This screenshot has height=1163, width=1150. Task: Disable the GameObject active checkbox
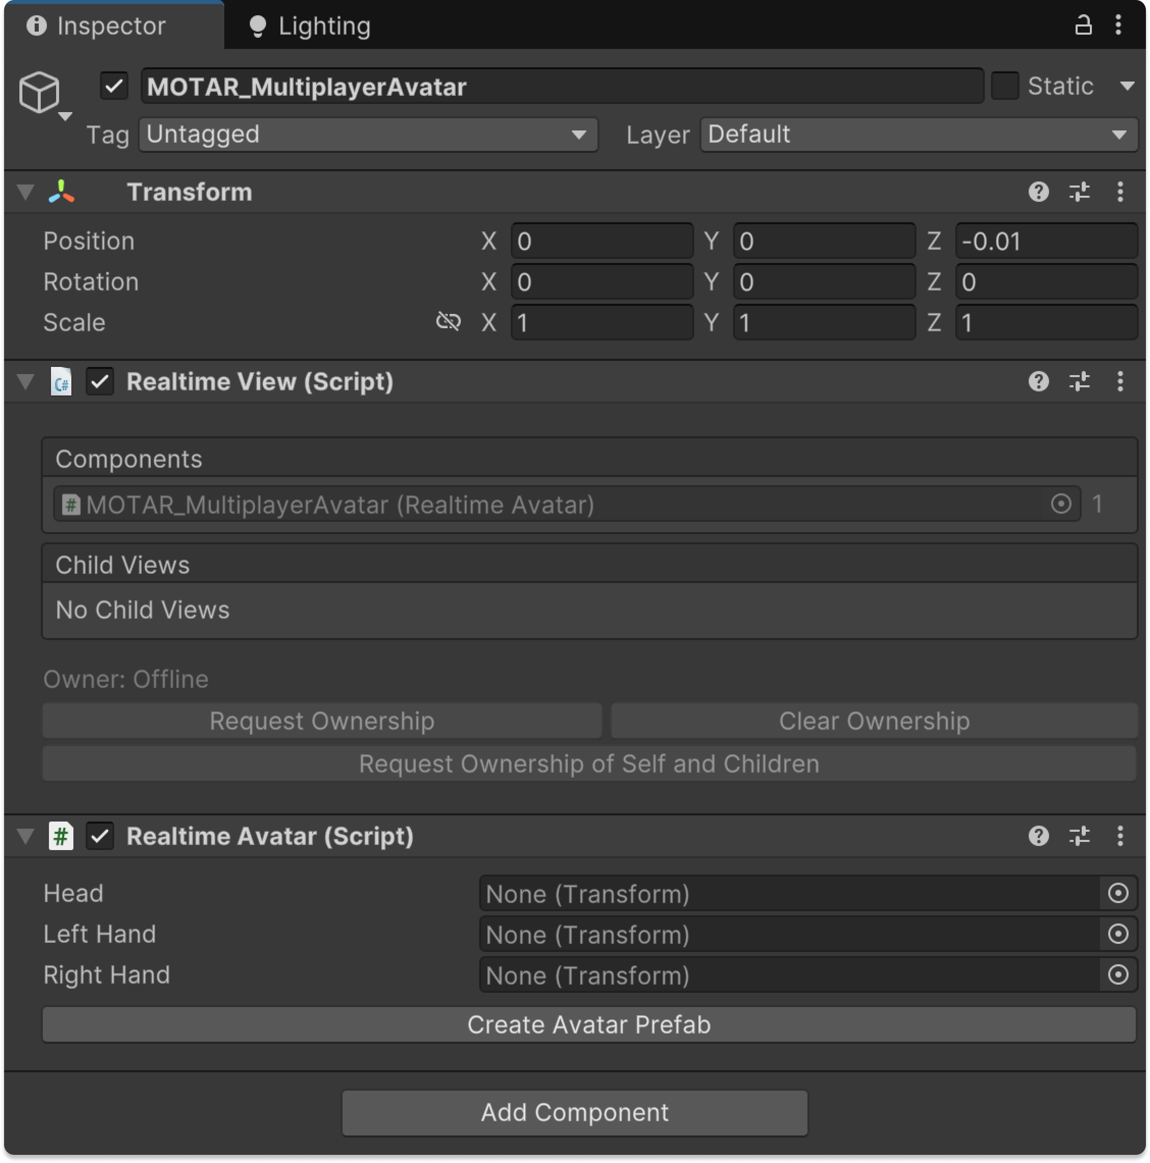click(114, 86)
